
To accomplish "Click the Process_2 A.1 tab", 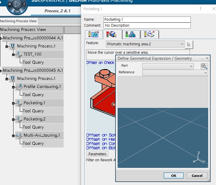I will pyautogui.click(x=57, y=11).
